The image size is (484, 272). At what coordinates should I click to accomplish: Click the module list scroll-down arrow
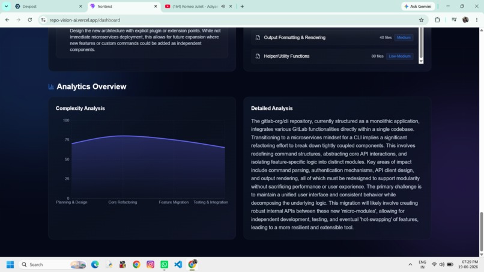[421, 61]
